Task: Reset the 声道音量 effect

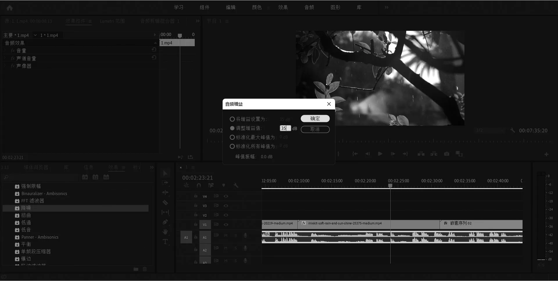Action: 154,57
